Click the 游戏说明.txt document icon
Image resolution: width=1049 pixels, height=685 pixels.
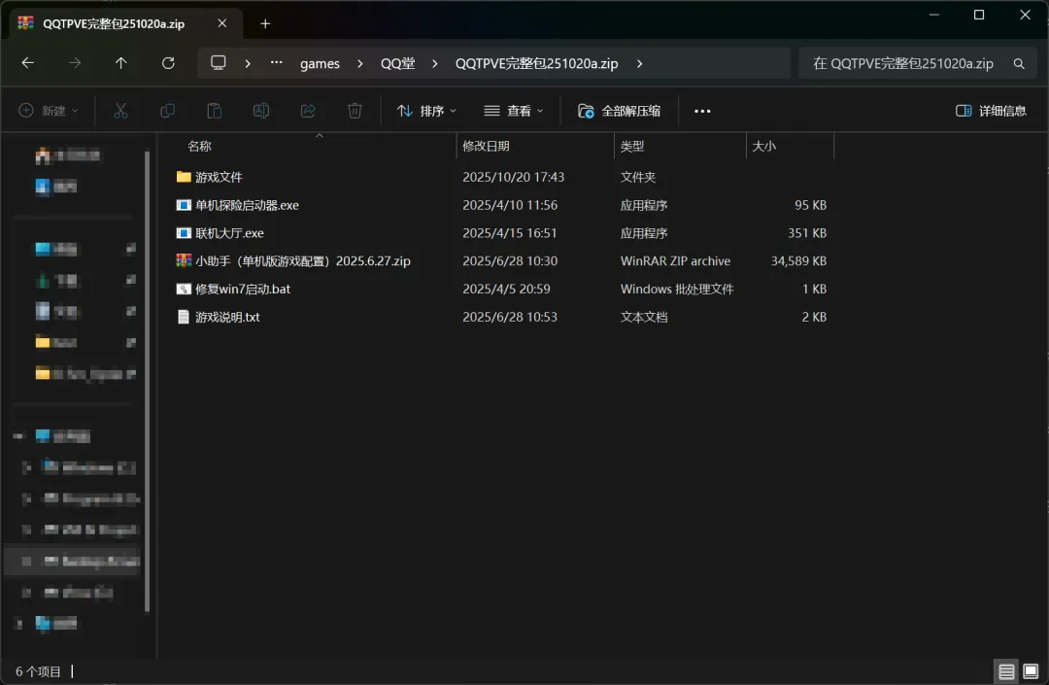[x=184, y=317]
